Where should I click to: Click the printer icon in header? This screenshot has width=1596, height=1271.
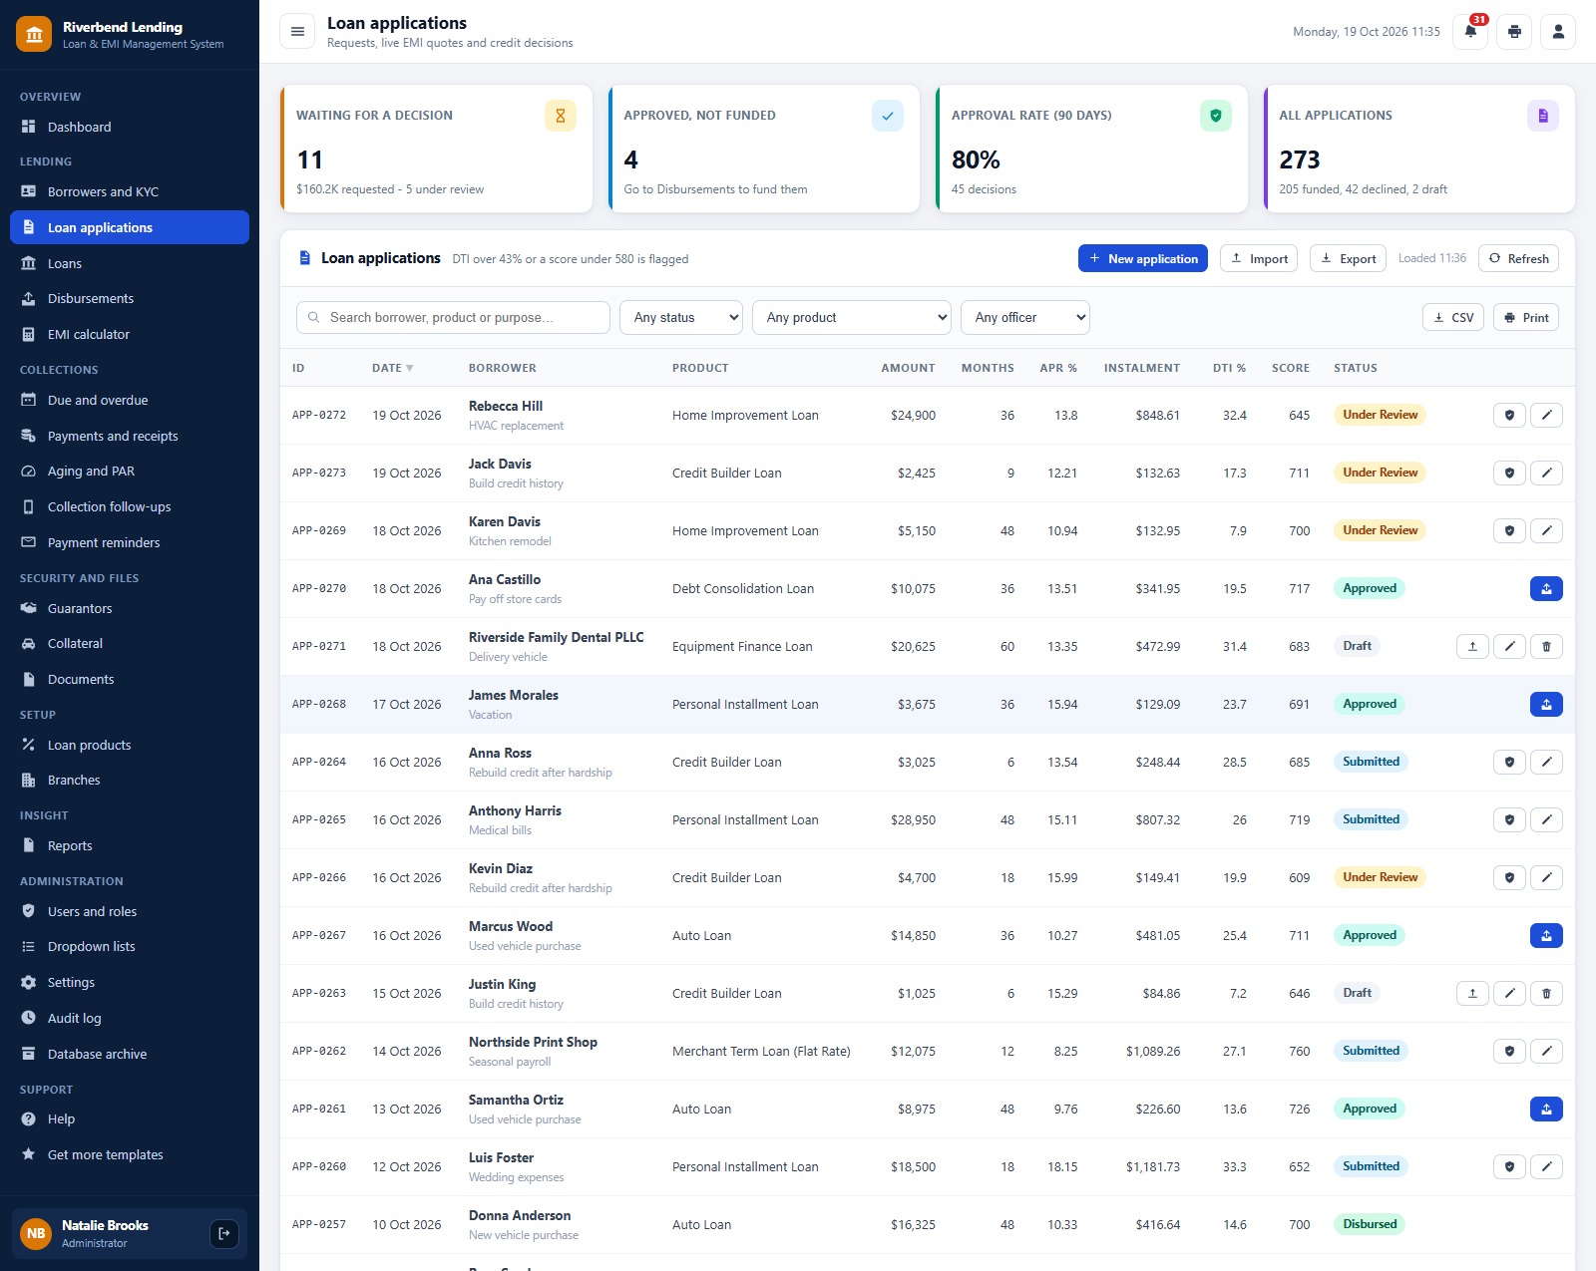1514,32
